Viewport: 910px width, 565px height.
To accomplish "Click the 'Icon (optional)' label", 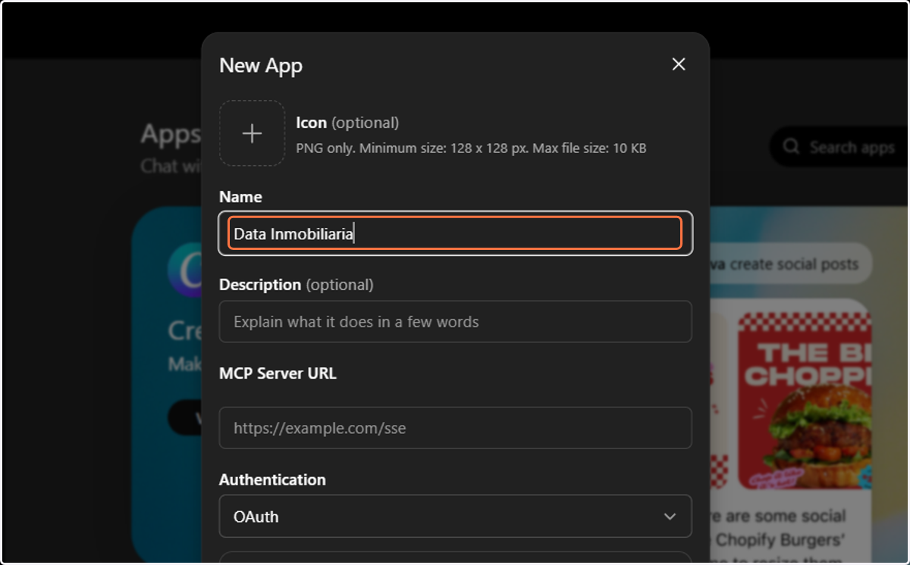I will pyautogui.click(x=347, y=123).
